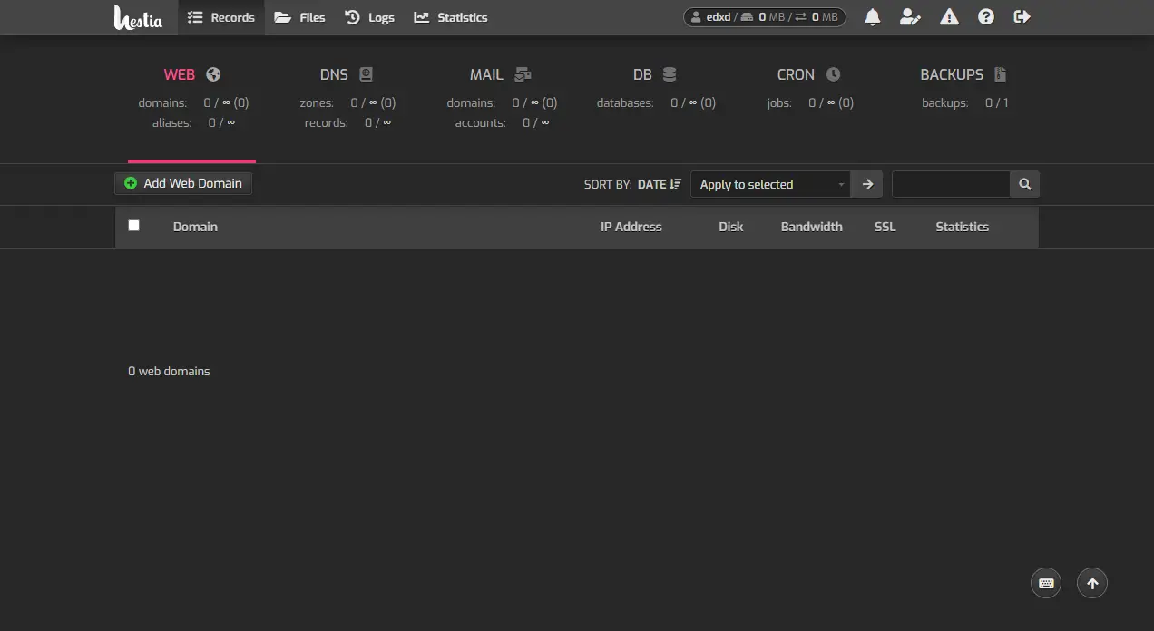Open the help question mark icon

(x=986, y=17)
